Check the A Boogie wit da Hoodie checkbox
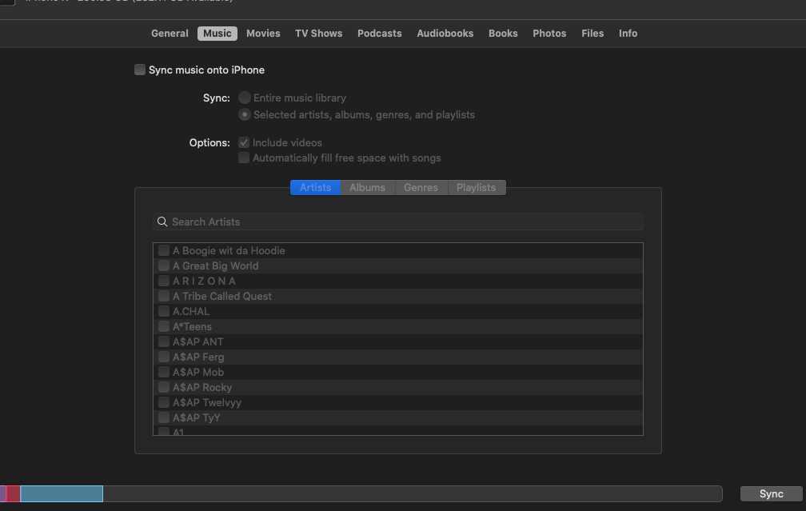 tap(163, 250)
